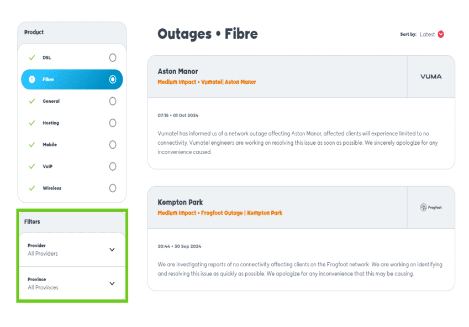Click the checkmark icon beside Mobile
This screenshot has width=469, height=327.
[x=32, y=145]
